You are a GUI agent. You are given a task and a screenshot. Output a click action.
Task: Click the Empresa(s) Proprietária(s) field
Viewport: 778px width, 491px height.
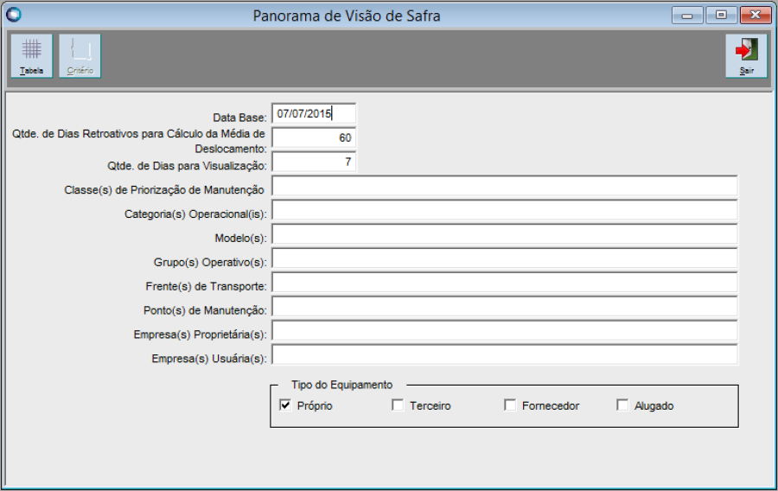coord(504,332)
